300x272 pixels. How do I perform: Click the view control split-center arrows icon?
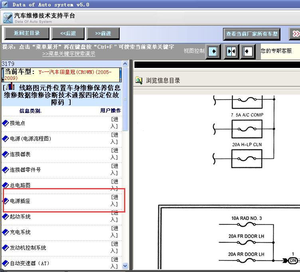pyautogui.click(x=231, y=52)
